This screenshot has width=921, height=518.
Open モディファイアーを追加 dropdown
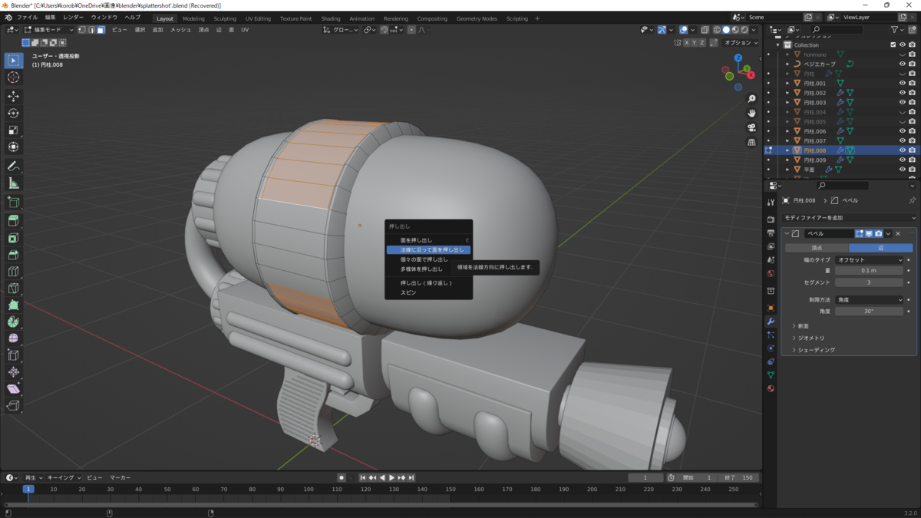(849, 218)
